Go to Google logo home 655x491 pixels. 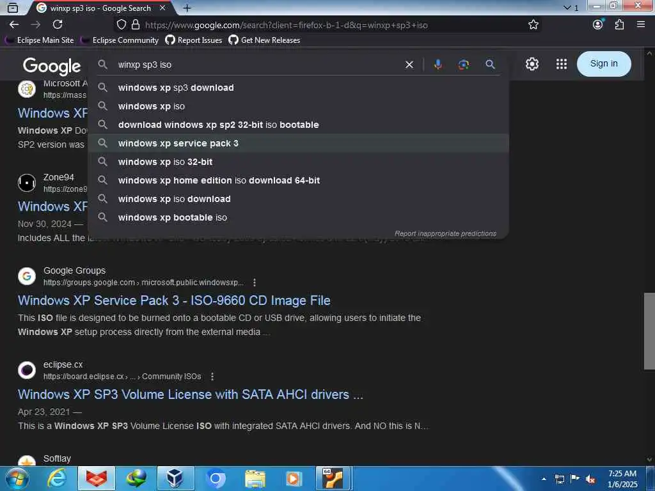coord(52,66)
